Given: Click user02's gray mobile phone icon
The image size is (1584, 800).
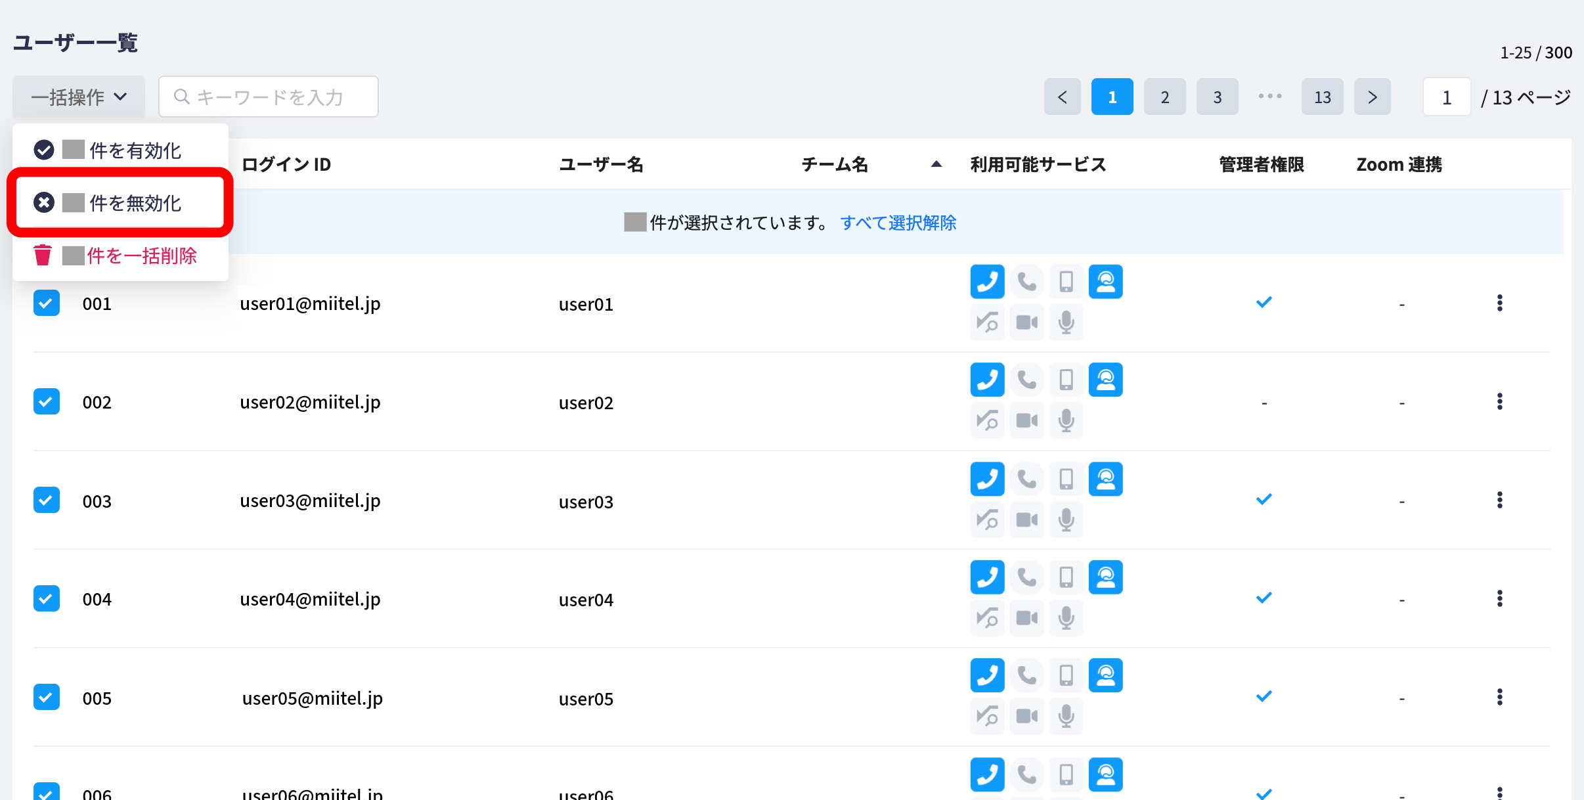Looking at the screenshot, I should pyautogui.click(x=1066, y=380).
